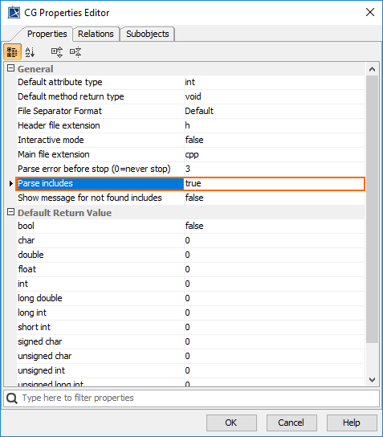383x437 pixels.
Task: Open File Separator Format Default value dropdown
Action: pyautogui.click(x=274, y=111)
